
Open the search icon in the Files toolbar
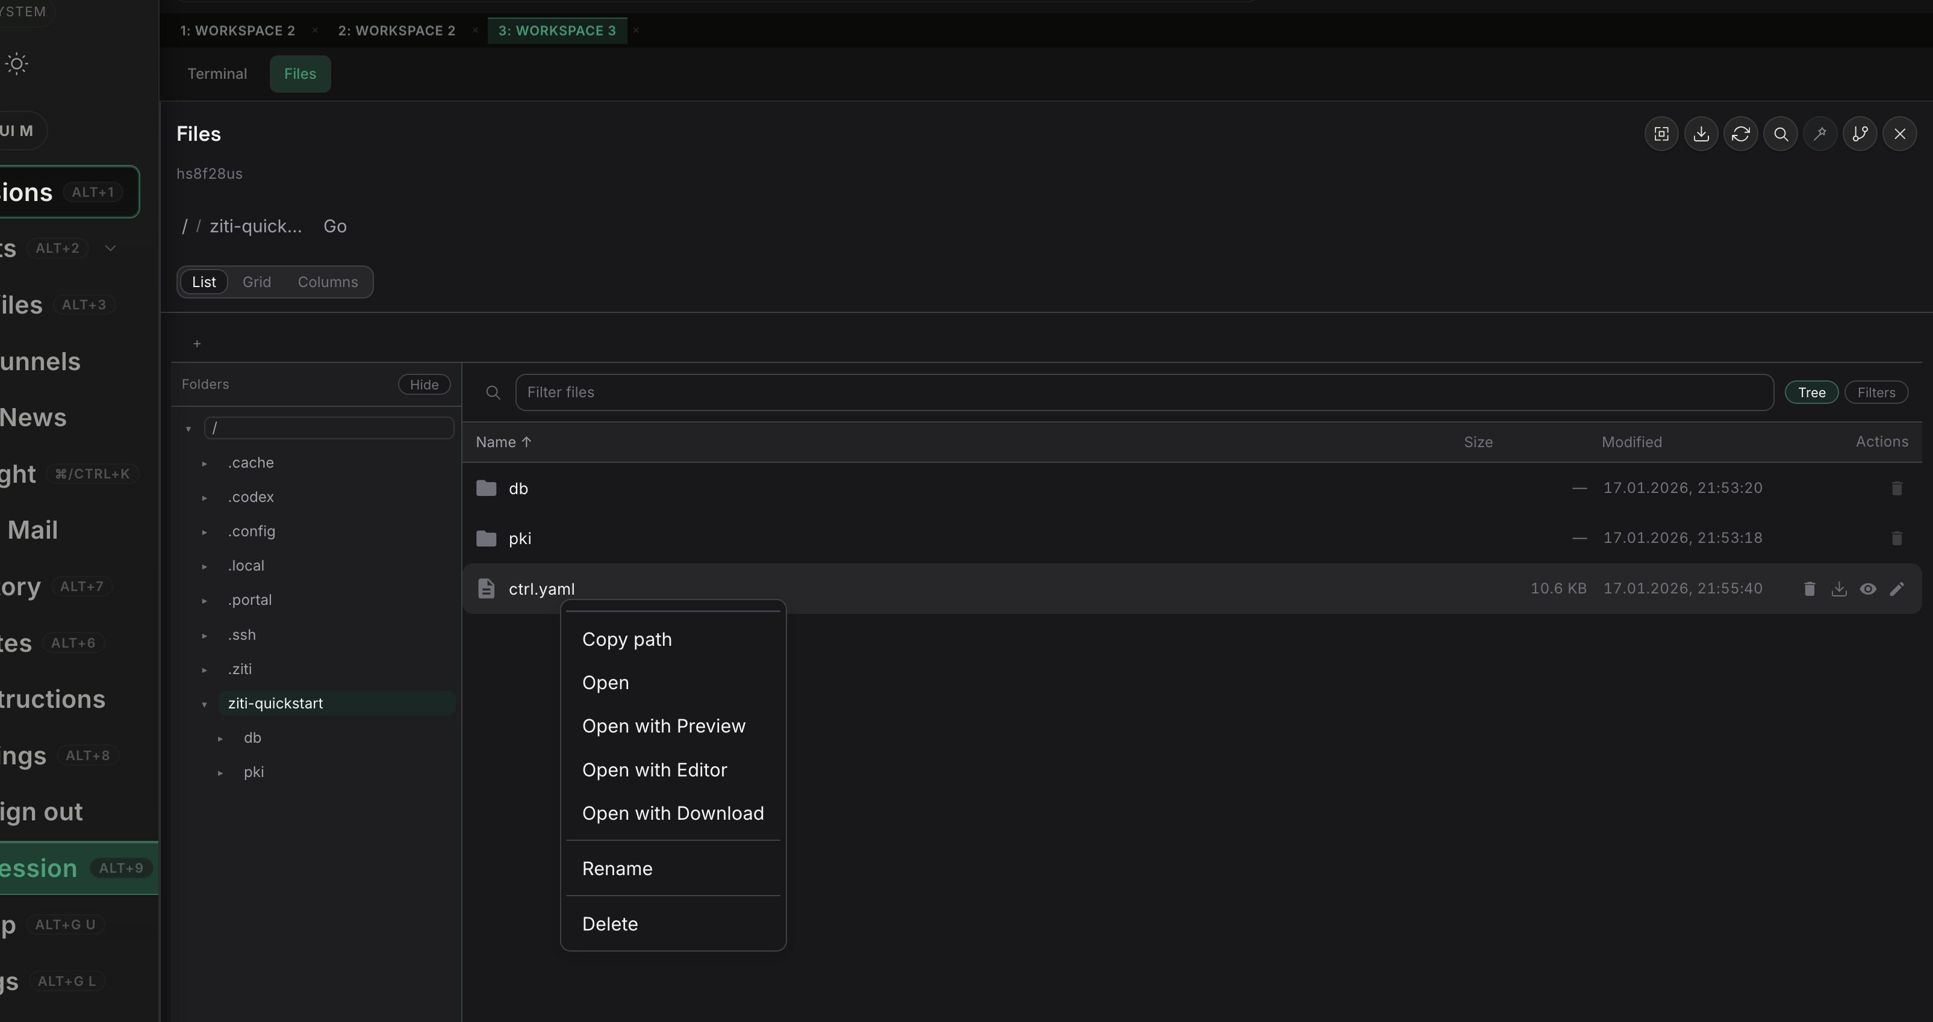coord(1781,134)
